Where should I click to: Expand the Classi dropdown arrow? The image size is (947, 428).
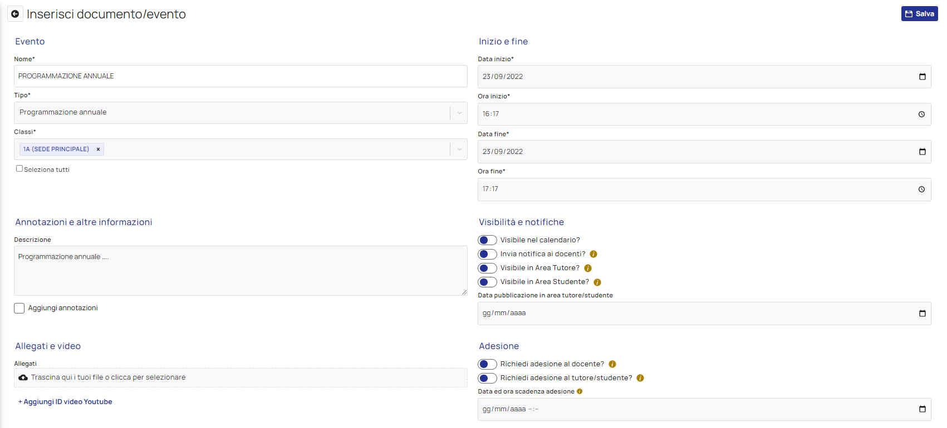pos(459,149)
